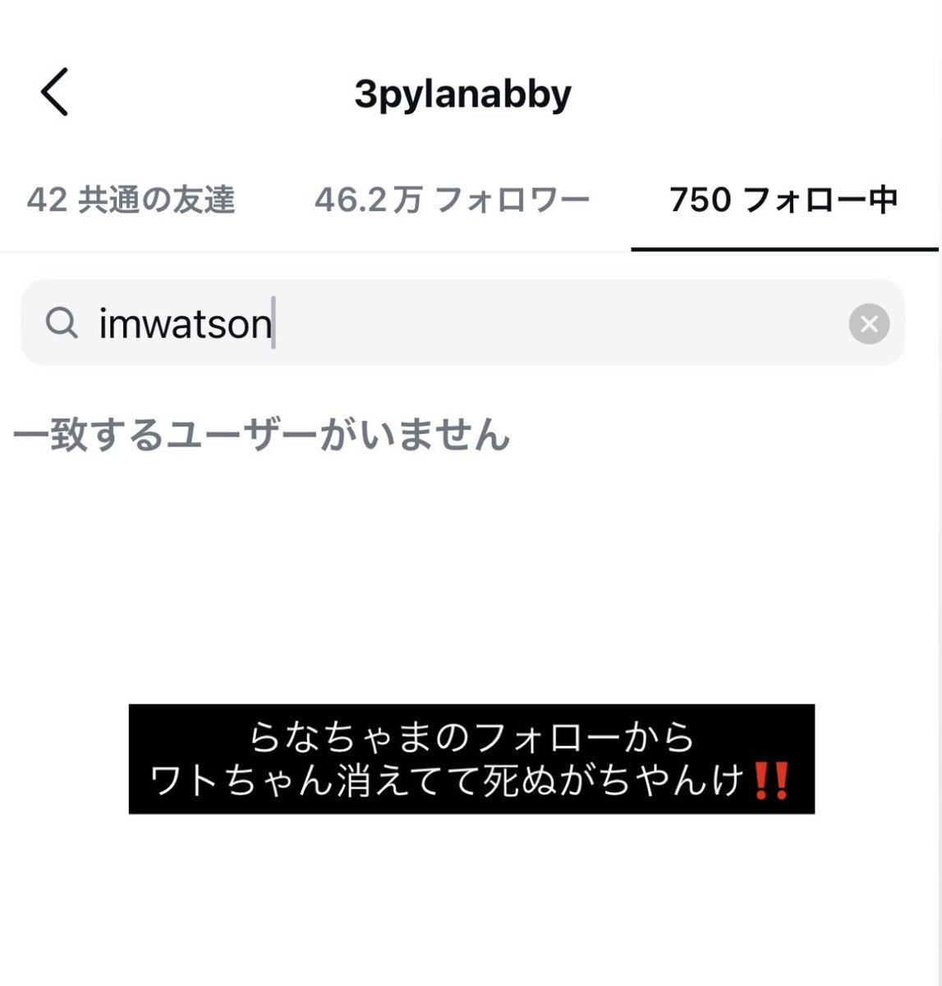Tap the magnifying glass search icon

point(61,323)
